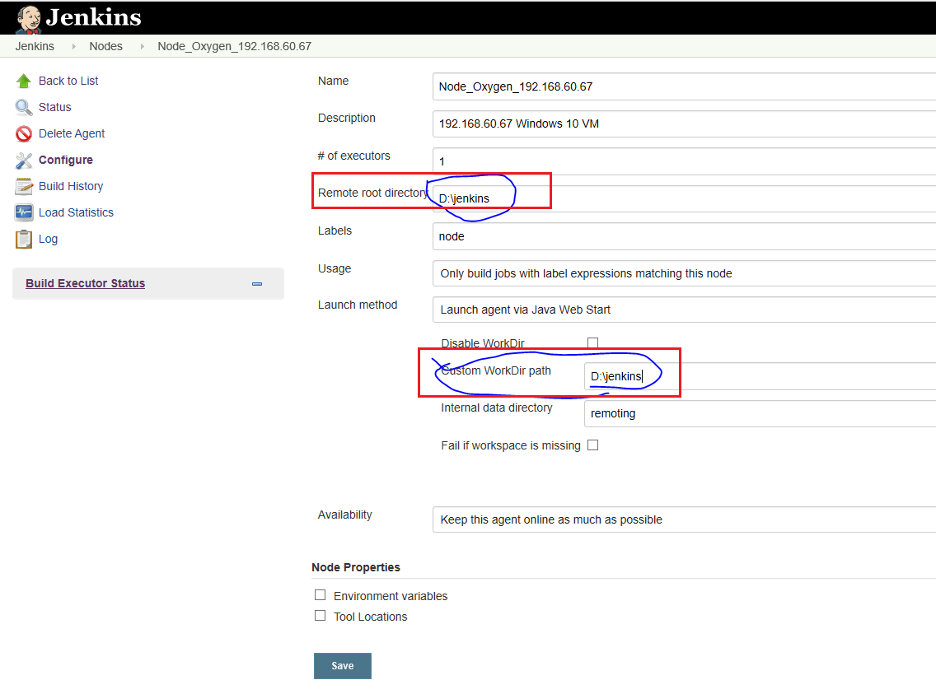Open the Launch method dropdown

(684, 310)
